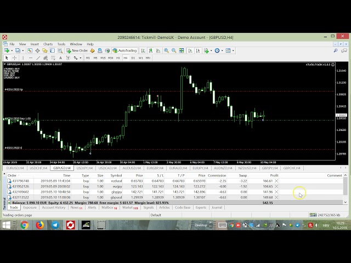
Task: Launch Firefox from the taskbar
Action: (40, 225)
